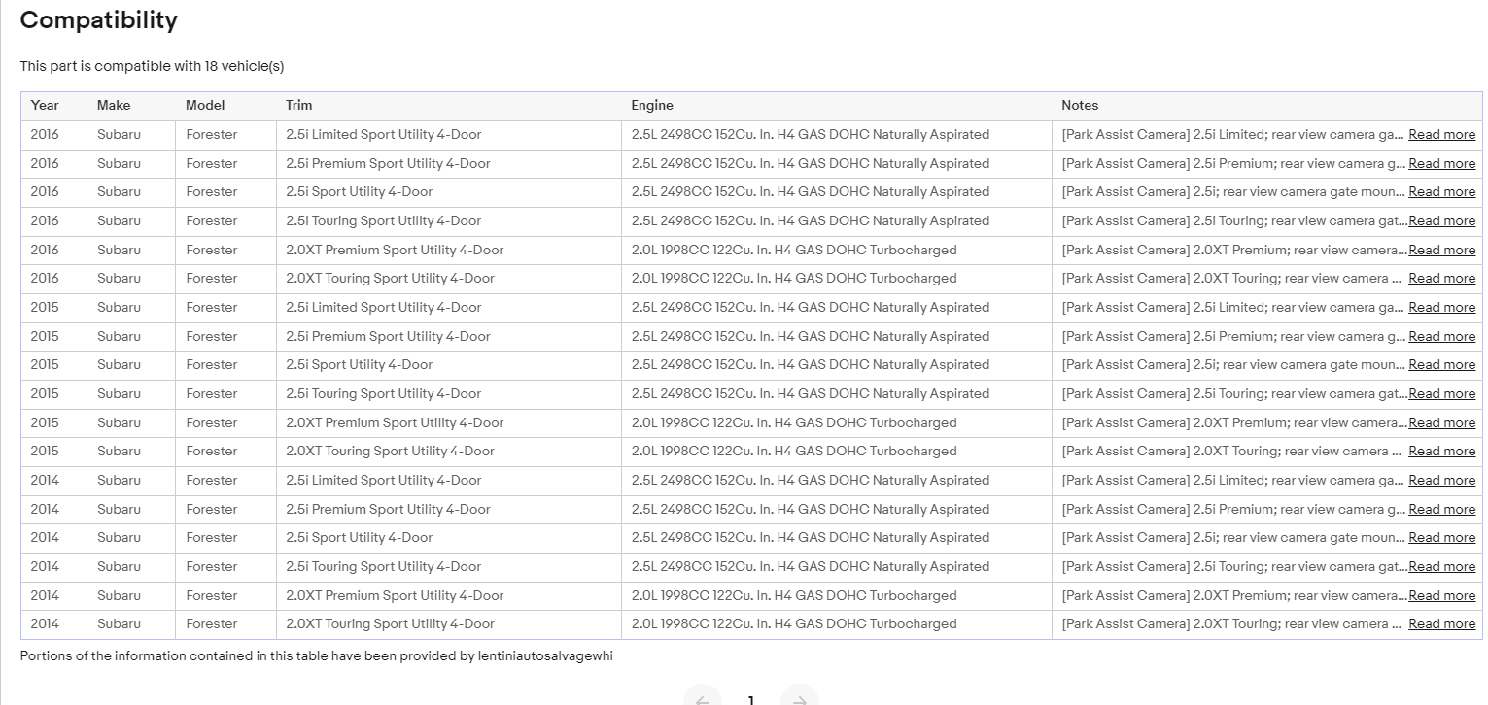The height and width of the screenshot is (705, 1488).
Task: Open Read more for 2014 2.0XT Premium row
Action: pyautogui.click(x=1441, y=595)
